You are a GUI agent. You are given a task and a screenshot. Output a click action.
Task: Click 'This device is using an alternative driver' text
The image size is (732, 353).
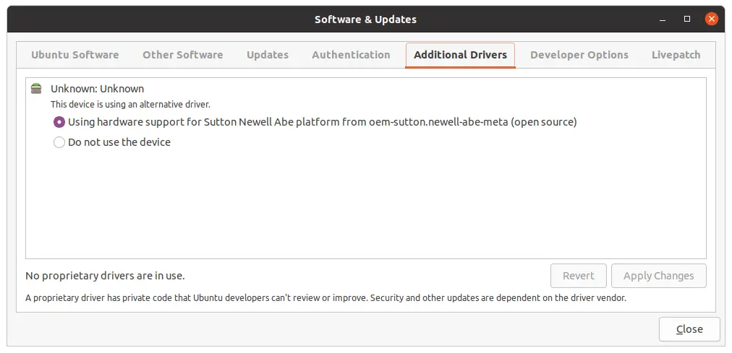(x=130, y=105)
